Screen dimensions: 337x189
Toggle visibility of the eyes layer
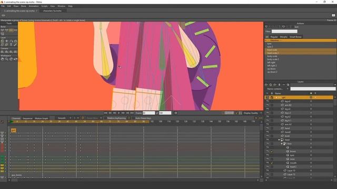click(267, 155)
